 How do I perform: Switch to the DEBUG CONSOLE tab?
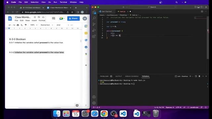click(x=132, y=76)
